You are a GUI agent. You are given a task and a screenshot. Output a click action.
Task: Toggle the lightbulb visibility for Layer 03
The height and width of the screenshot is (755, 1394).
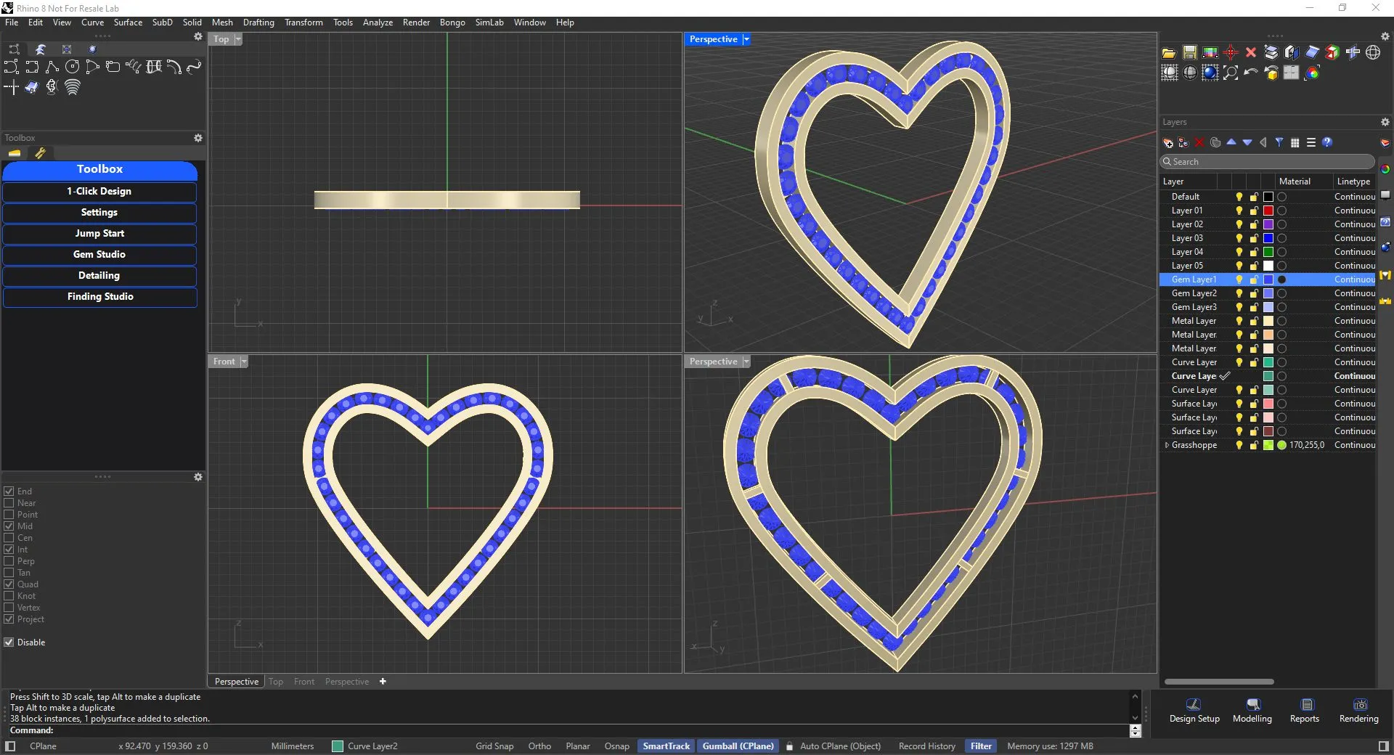click(x=1239, y=238)
